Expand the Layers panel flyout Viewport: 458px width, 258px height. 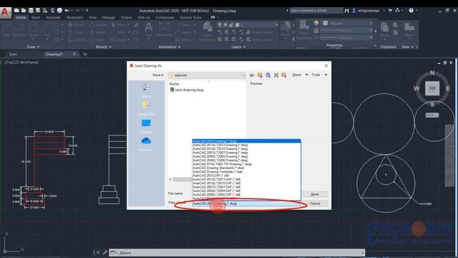238,47
